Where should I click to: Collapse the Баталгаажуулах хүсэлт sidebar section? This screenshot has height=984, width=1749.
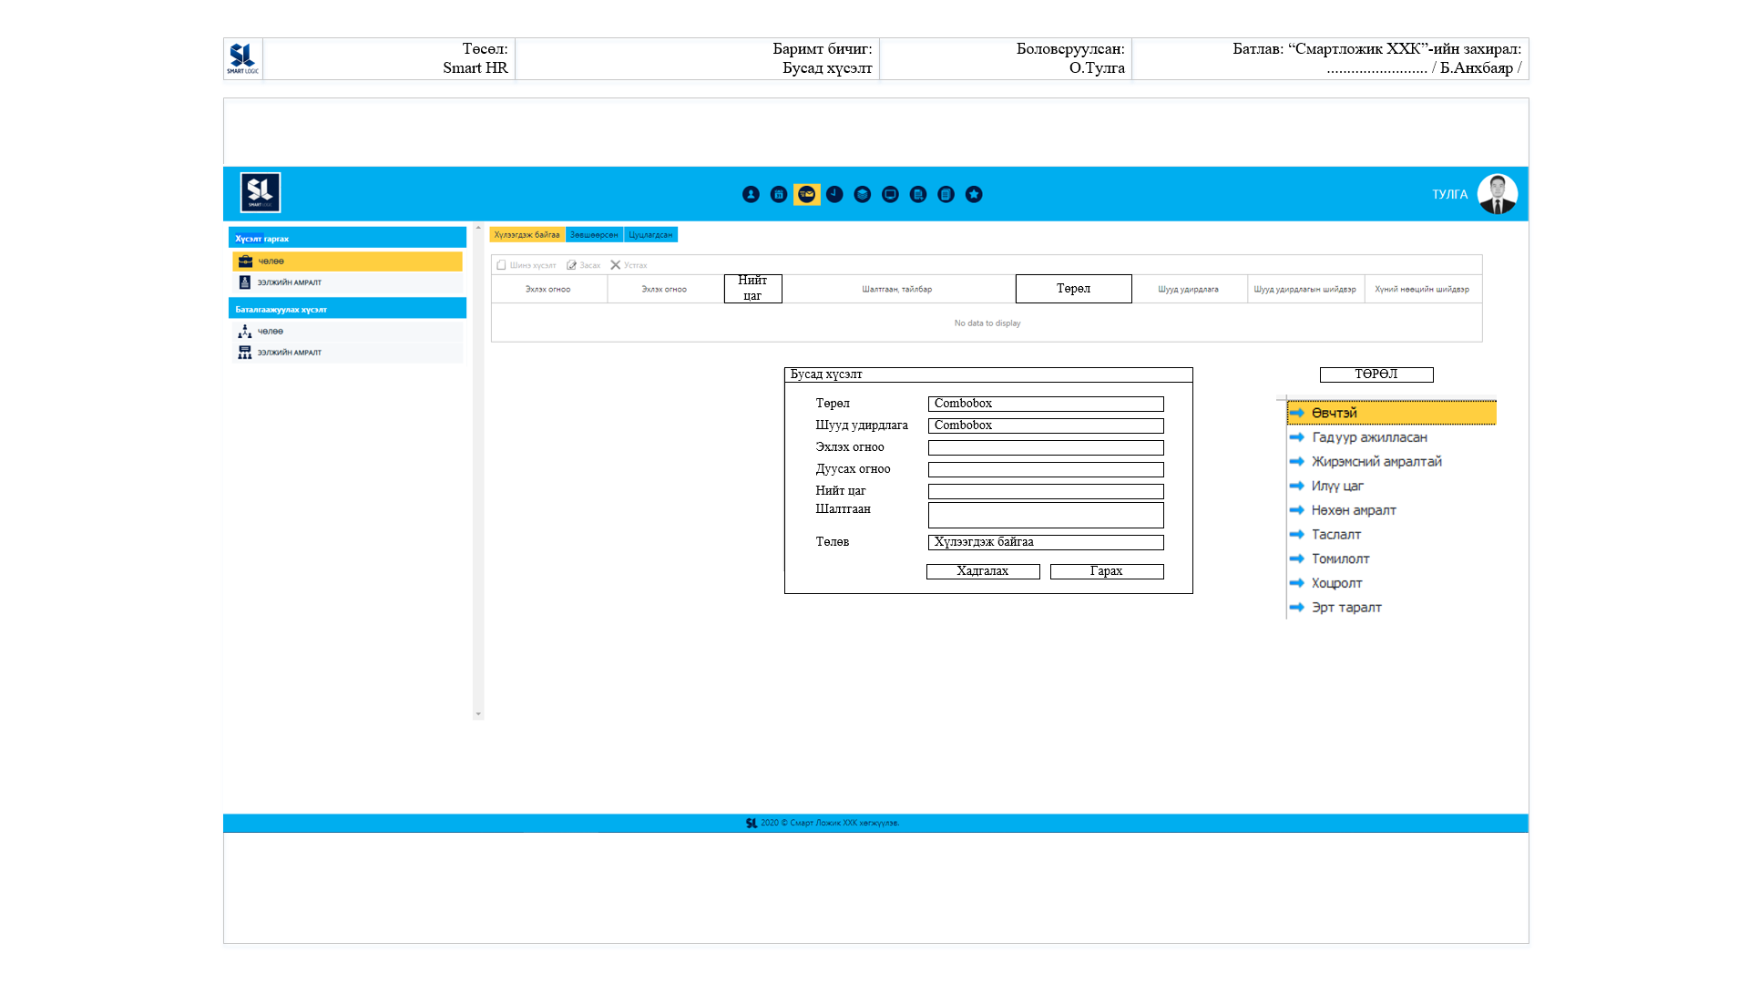tap(347, 309)
